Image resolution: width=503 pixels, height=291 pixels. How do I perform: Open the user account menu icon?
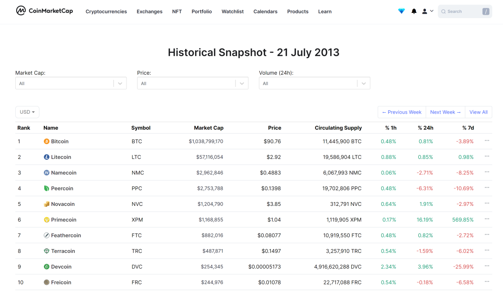[x=428, y=11]
